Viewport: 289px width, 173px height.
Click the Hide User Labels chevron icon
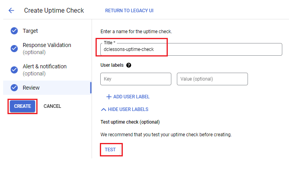coord(103,109)
